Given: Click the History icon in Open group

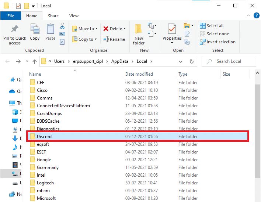Looking at the screenshot, I should pos(187,42).
